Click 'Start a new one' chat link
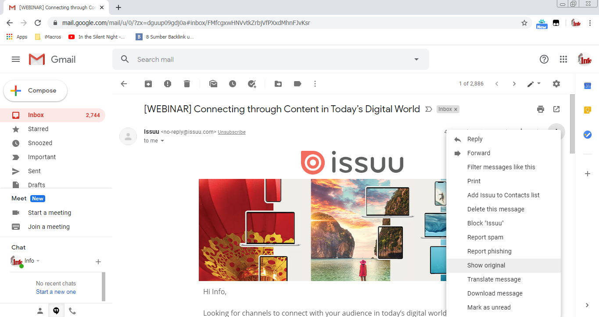Screen dimensions: 599x317 56,292
